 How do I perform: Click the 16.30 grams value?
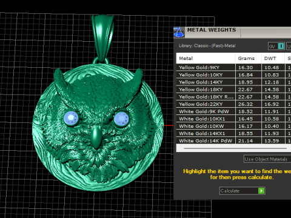[x=246, y=68]
